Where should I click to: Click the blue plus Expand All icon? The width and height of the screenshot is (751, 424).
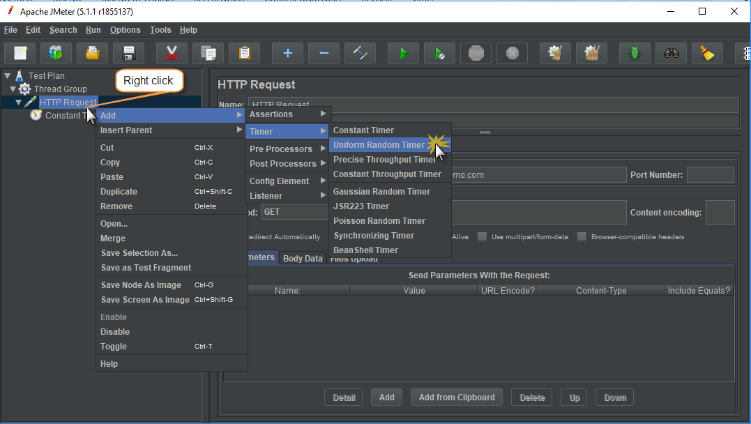pos(287,54)
